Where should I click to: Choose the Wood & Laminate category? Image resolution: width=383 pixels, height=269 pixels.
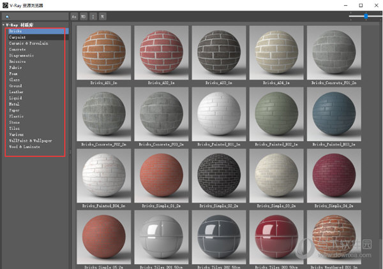click(x=26, y=147)
